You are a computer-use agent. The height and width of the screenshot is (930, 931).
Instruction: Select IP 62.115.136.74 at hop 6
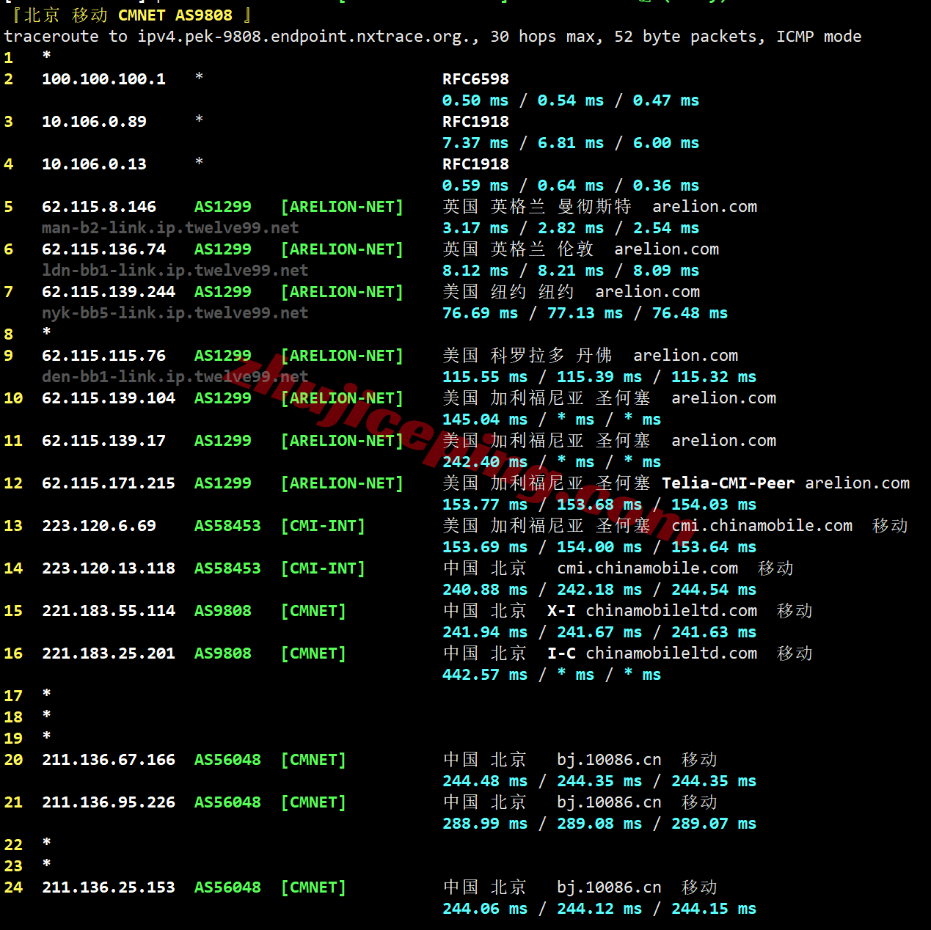click(x=103, y=249)
